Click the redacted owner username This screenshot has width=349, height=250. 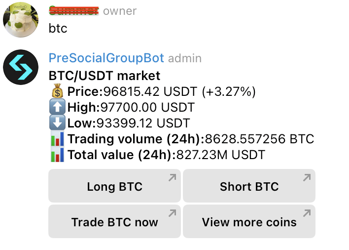click(x=73, y=10)
